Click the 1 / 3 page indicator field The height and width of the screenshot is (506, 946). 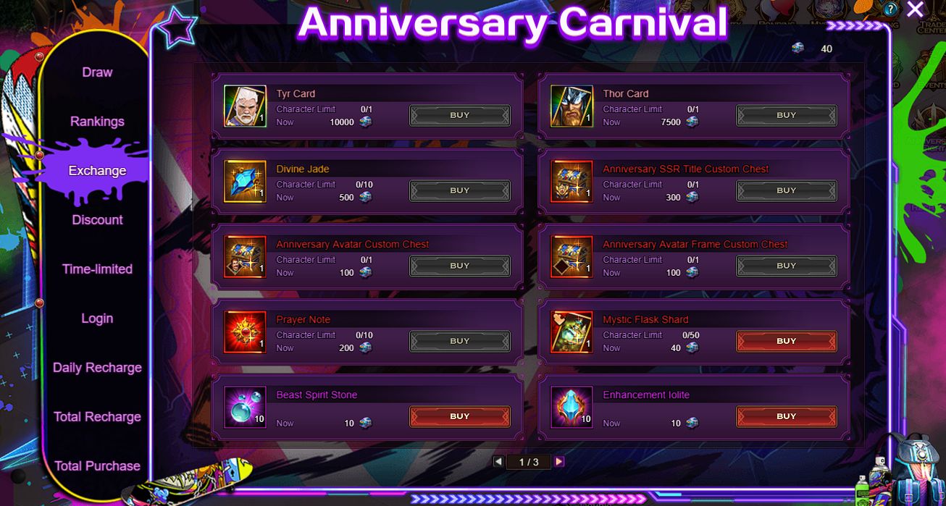tap(529, 462)
